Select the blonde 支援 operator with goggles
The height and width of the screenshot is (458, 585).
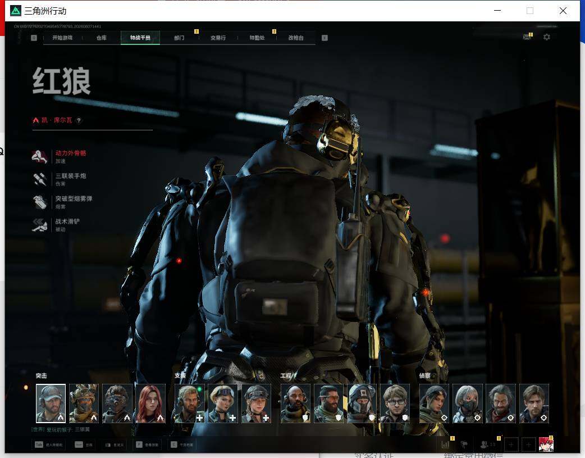tap(223, 403)
